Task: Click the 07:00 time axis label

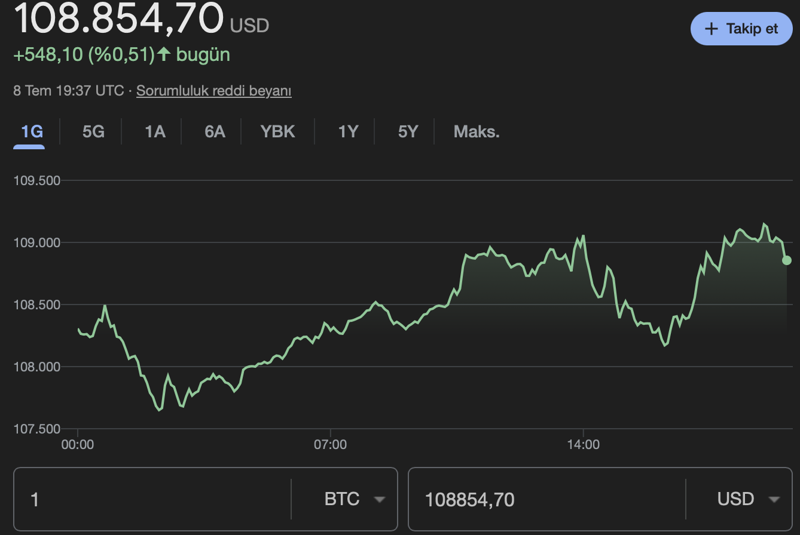Action: (x=330, y=444)
